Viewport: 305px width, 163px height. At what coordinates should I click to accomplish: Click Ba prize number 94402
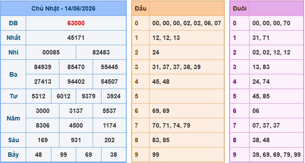[76, 81]
